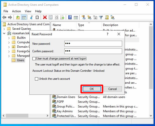This screenshot has width=155, height=126.
Task: Open Help with the blue question icon
Action: 70,17
